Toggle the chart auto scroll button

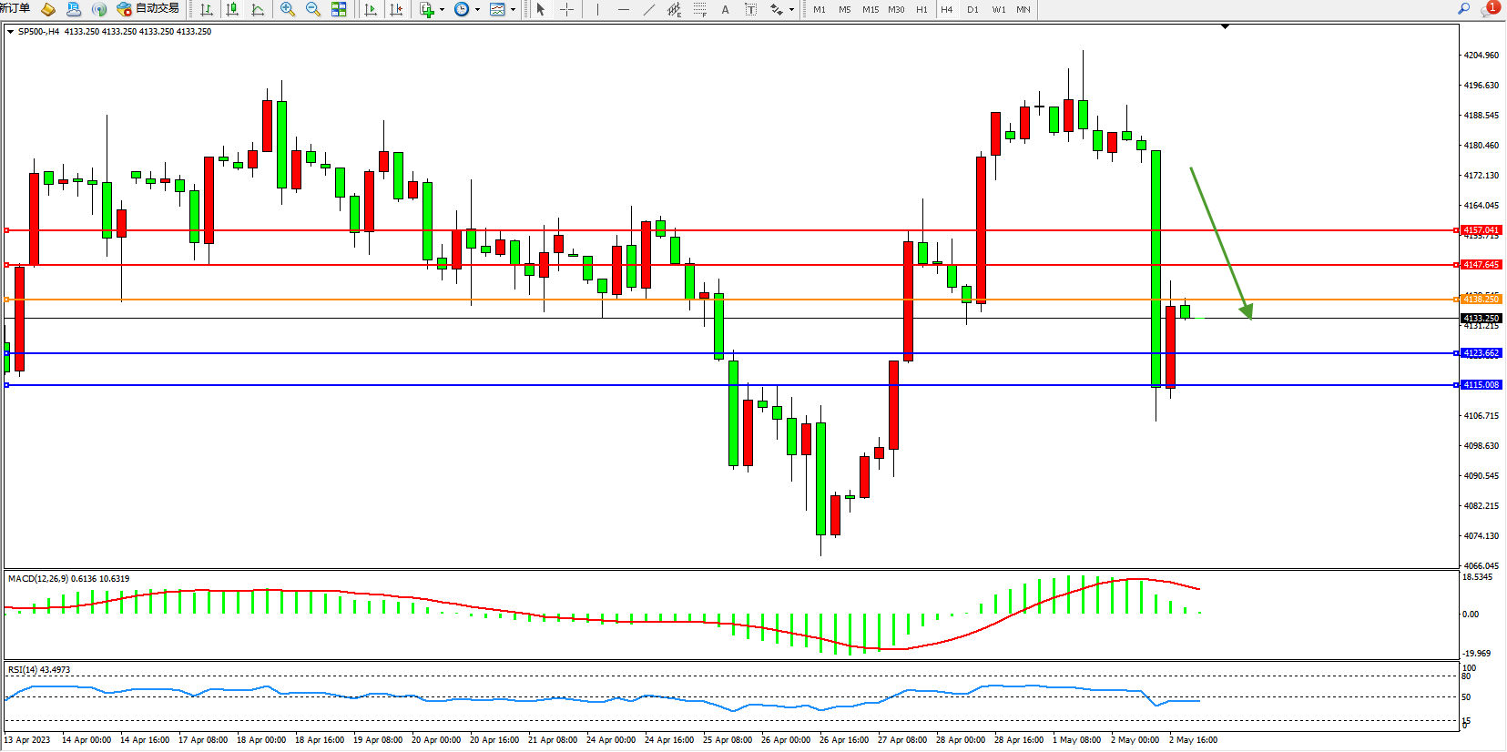point(371,9)
